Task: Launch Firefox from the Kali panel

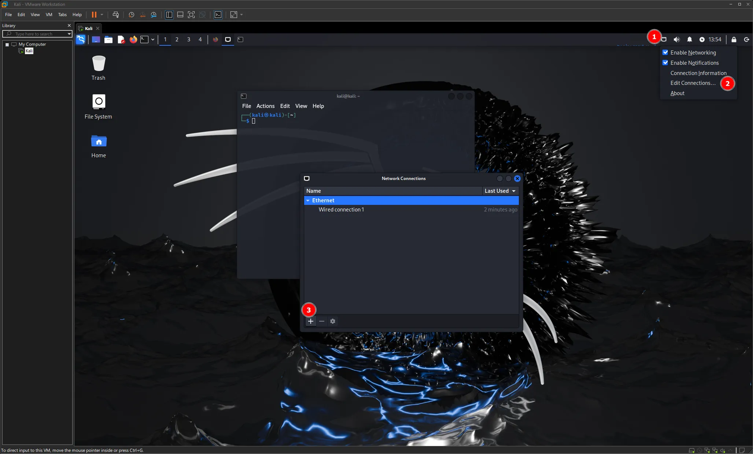Action: tap(133, 40)
